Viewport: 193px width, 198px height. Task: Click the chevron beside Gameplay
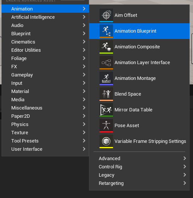pos(84,75)
